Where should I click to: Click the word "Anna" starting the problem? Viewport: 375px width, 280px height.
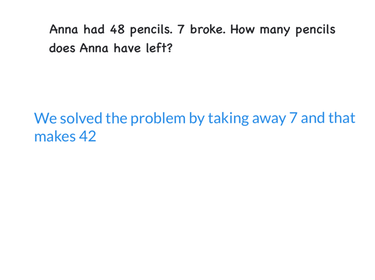(x=64, y=30)
